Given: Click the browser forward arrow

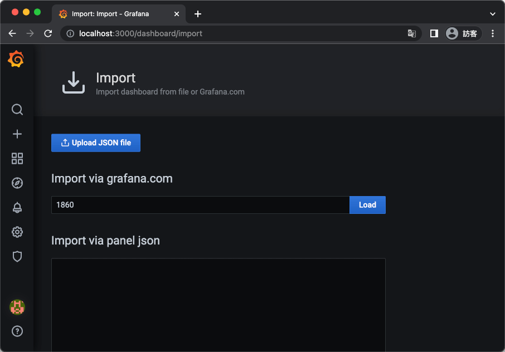Looking at the screenshot, I should pyautogui.click(x=30, y=33).
